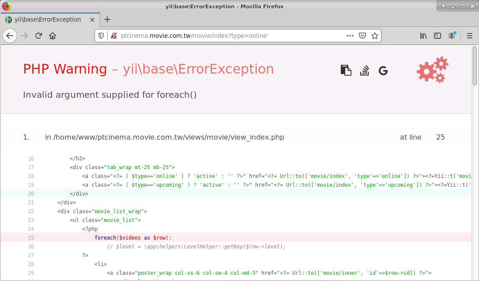
Task: Search the error on Stack Overflow
Action: (365, 70)
